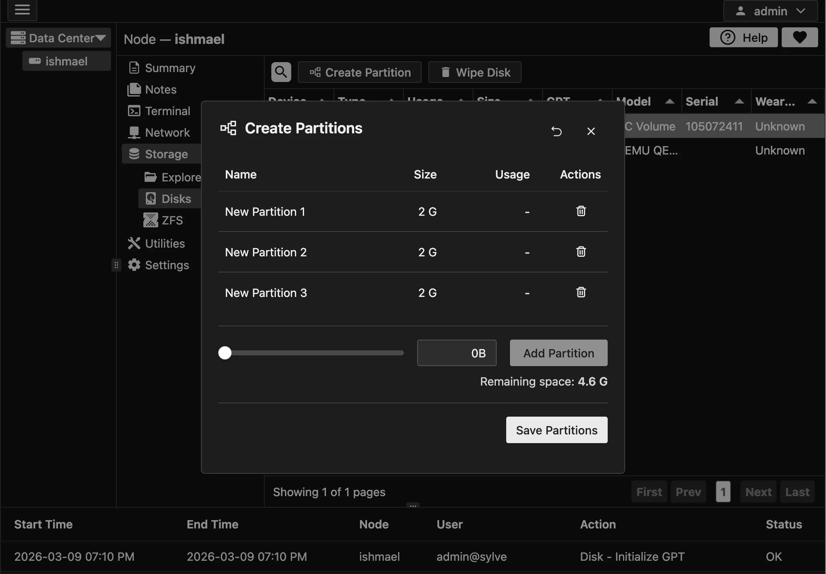Click the heart icon in the top-right corner
826x574 pixels.
point(799,37)
